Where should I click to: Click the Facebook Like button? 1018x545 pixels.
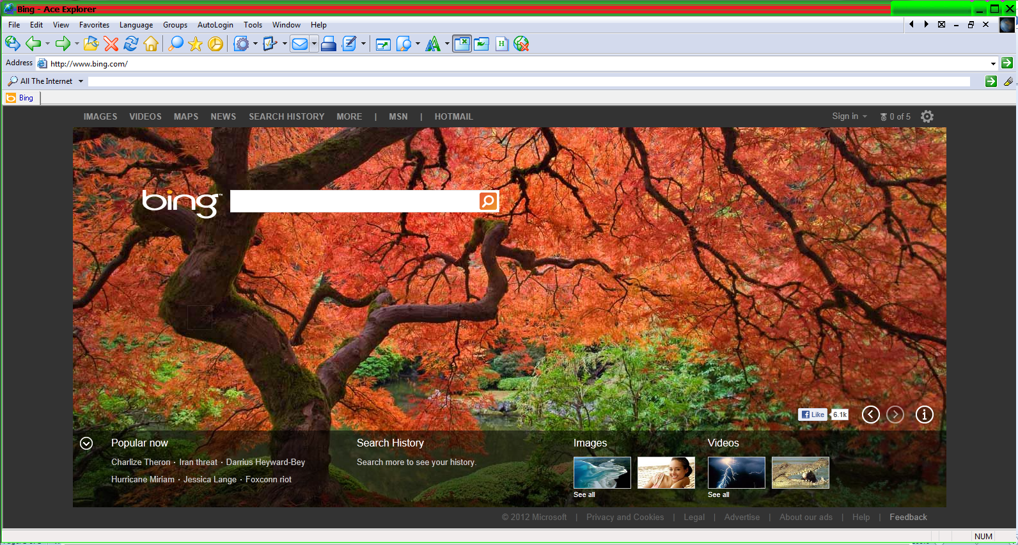point(813,415)
